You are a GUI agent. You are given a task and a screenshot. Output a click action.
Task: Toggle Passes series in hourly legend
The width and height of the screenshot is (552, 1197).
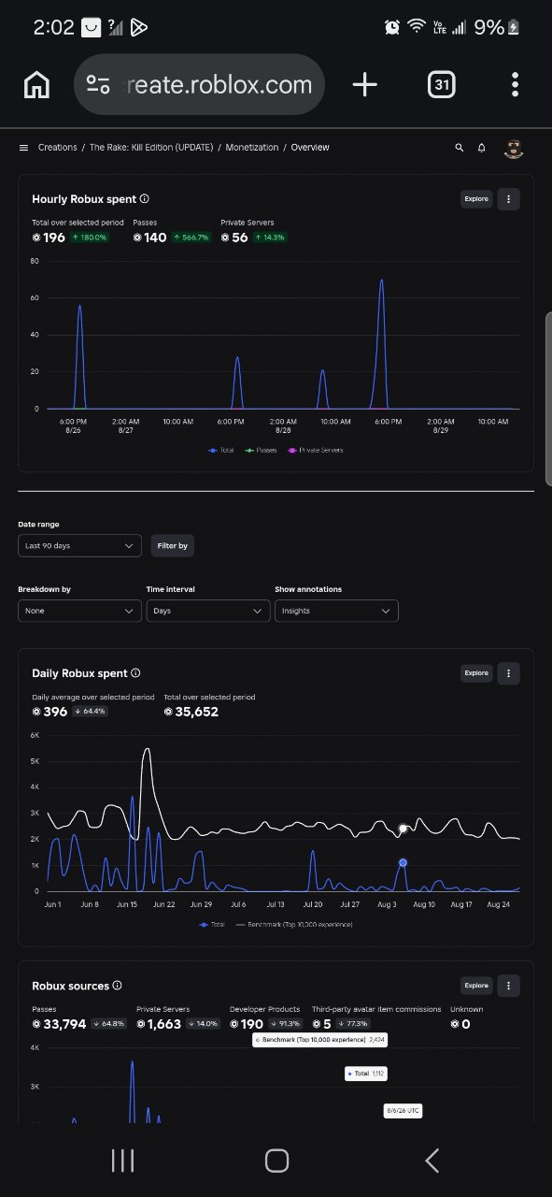click(x=261, y=450)
